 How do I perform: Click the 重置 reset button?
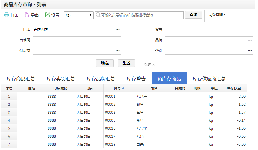(126, 63)
